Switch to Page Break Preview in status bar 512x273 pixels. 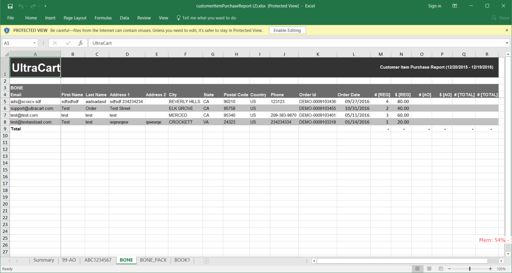tap(441, 269)
